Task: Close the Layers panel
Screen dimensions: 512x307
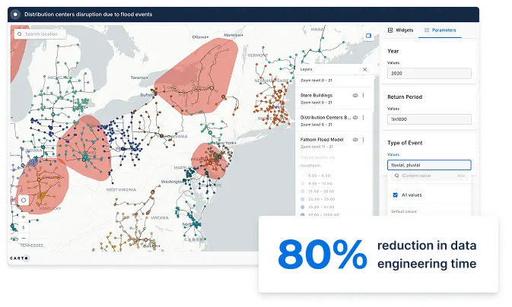Action: (364, 69)
